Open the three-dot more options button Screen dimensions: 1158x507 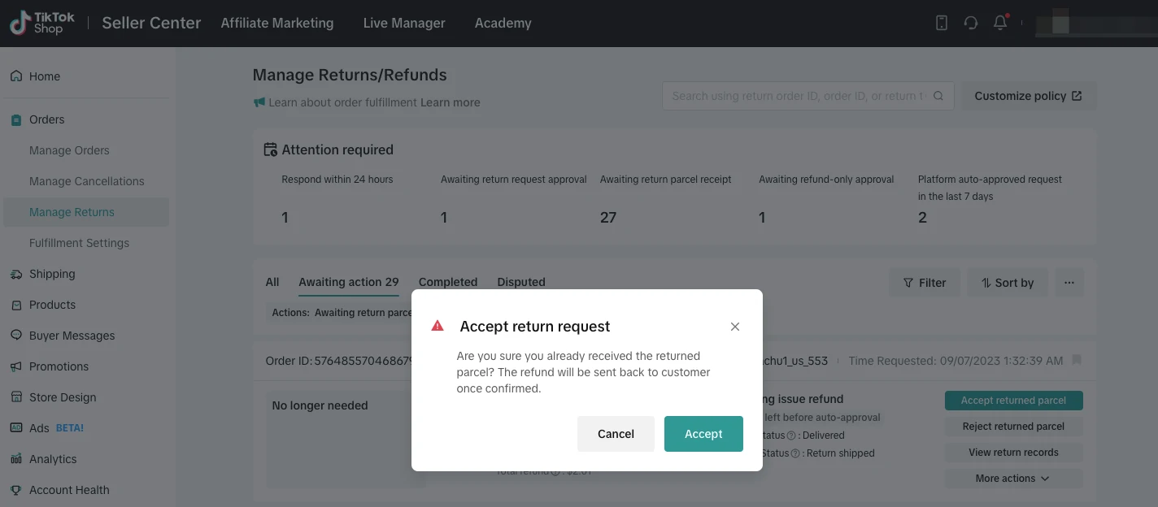pos(1069,283)
